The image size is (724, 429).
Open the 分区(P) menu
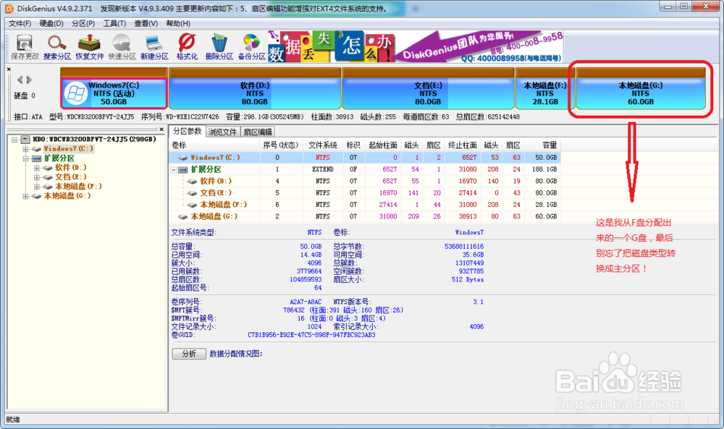point(83,24)
